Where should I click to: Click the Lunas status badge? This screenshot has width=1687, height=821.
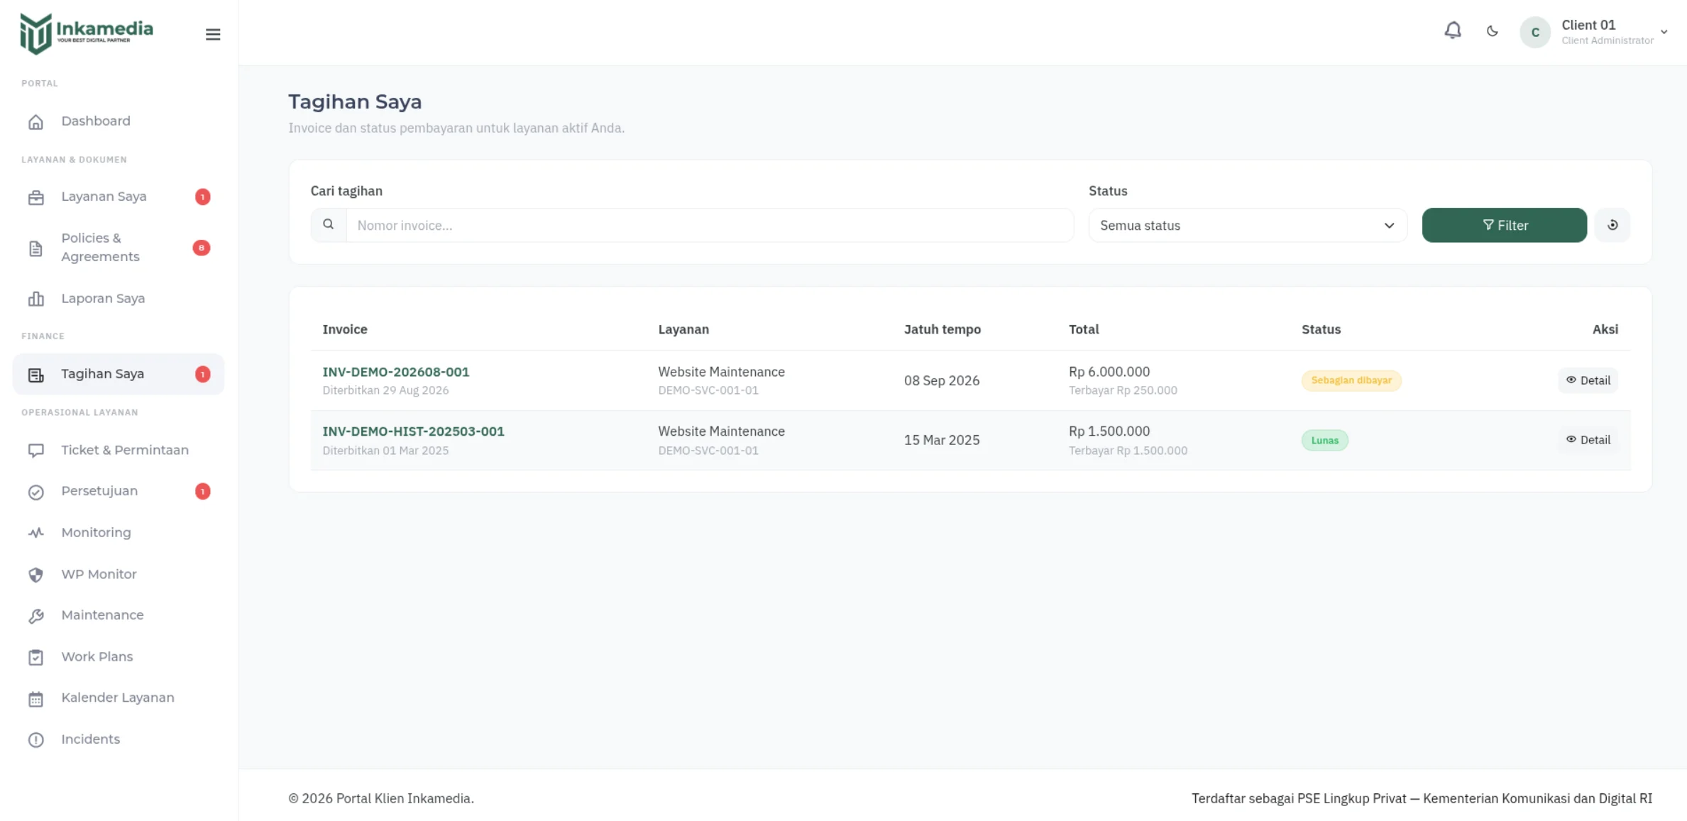click(1324, 441)
